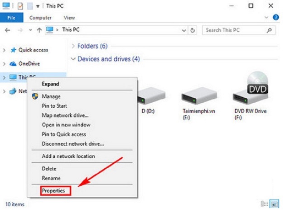Click the This PC address bar text
The height and width of the screenshot is (218, 290).
coord(71,30)
